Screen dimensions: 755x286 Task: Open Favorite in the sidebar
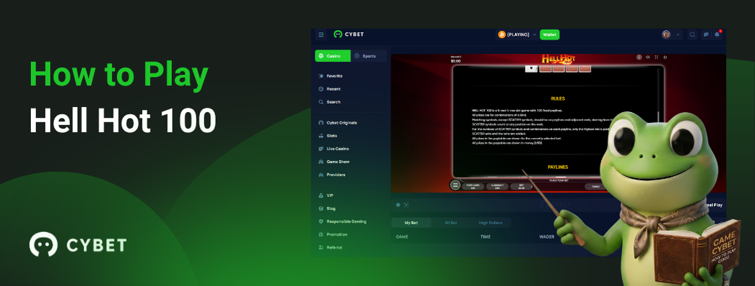point(330,76)
